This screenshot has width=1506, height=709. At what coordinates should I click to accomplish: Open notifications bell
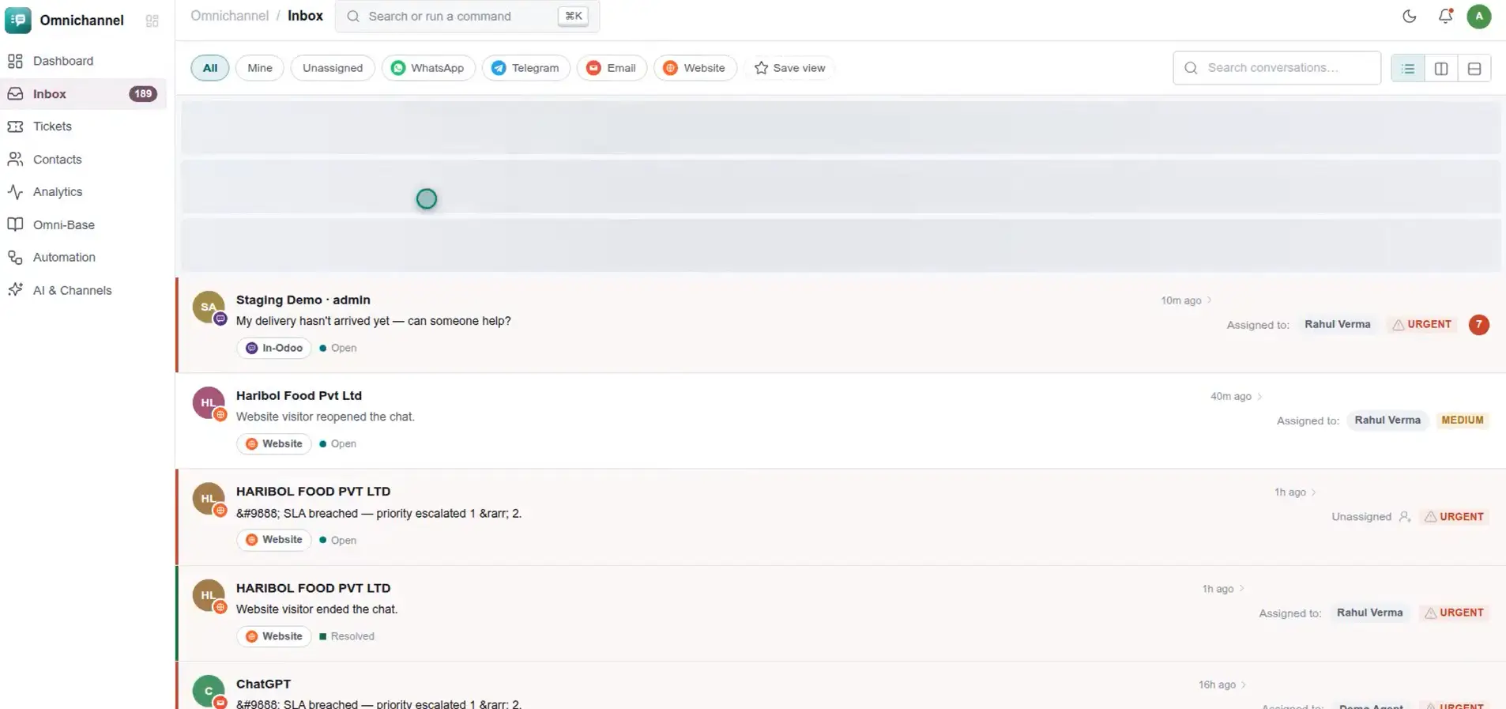[x=1445, y=17]
